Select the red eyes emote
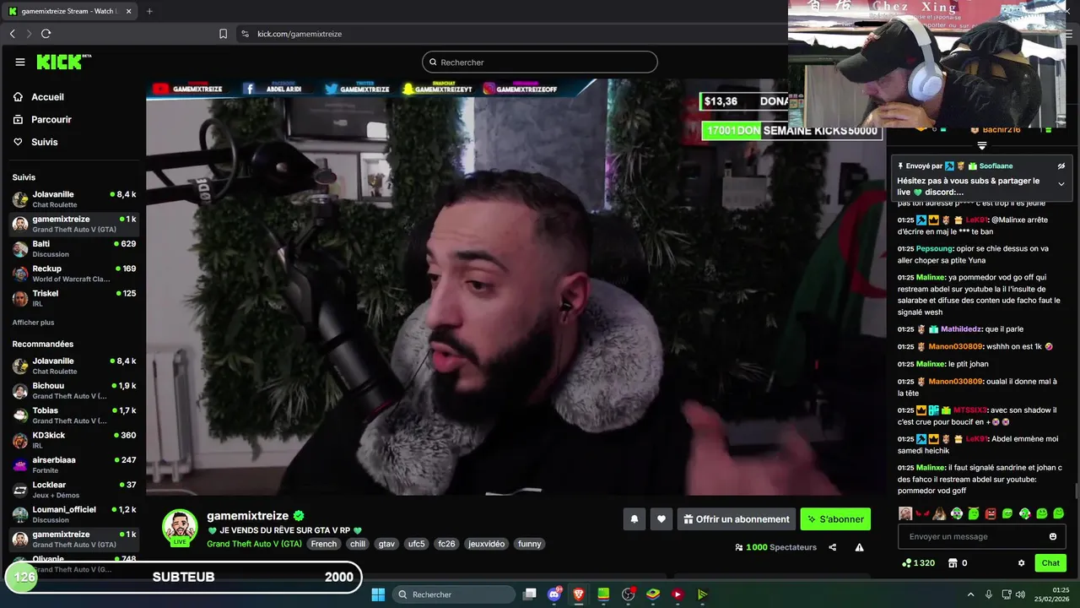 pos(922,513)
